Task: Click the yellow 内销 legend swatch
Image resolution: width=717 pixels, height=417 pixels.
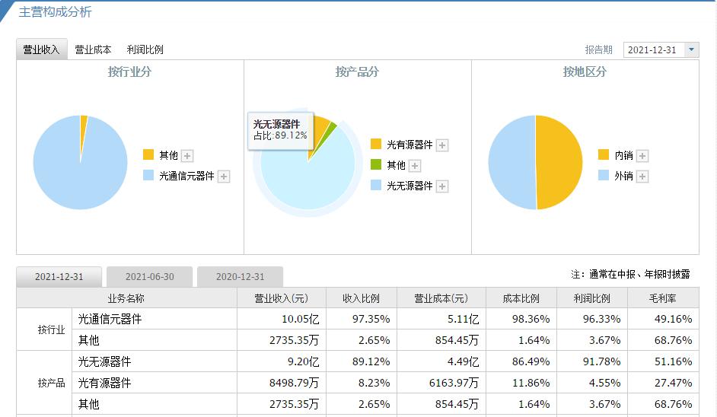Action: pos(604,154)
